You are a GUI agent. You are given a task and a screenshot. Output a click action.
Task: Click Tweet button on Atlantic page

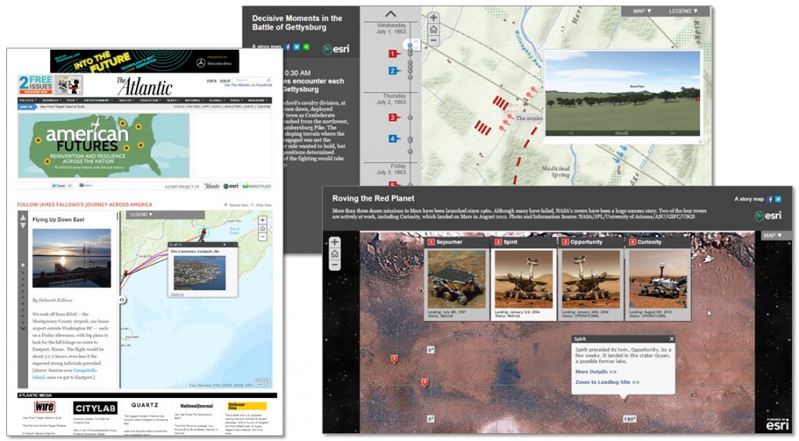click(59, 186)
